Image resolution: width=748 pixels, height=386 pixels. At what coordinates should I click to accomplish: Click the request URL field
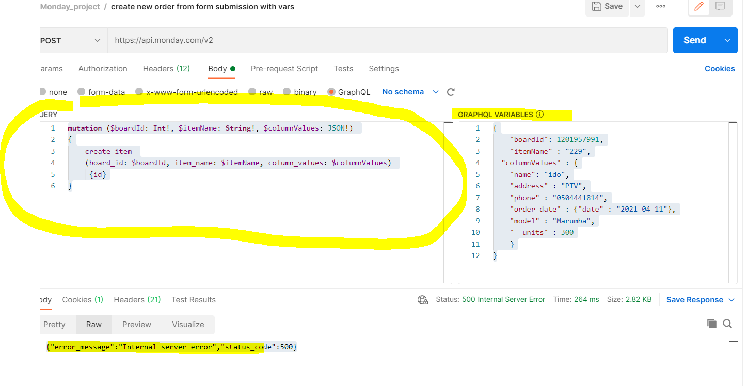(x=387, y=40)
